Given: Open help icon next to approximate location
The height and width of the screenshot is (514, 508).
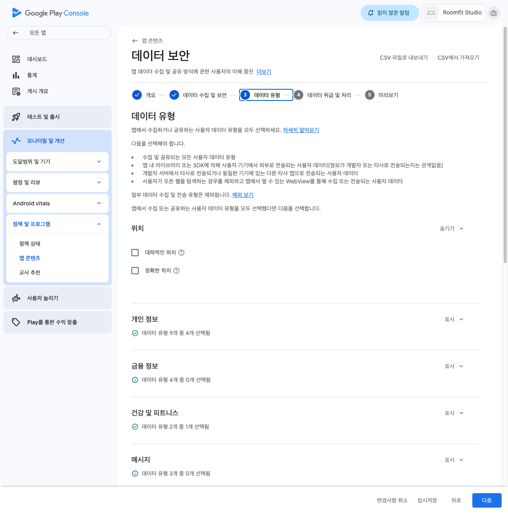Looking at the screenshot, I should [x=181, y=253].
